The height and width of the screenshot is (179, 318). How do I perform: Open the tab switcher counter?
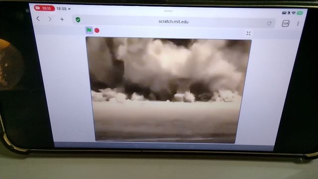(286, 23)
